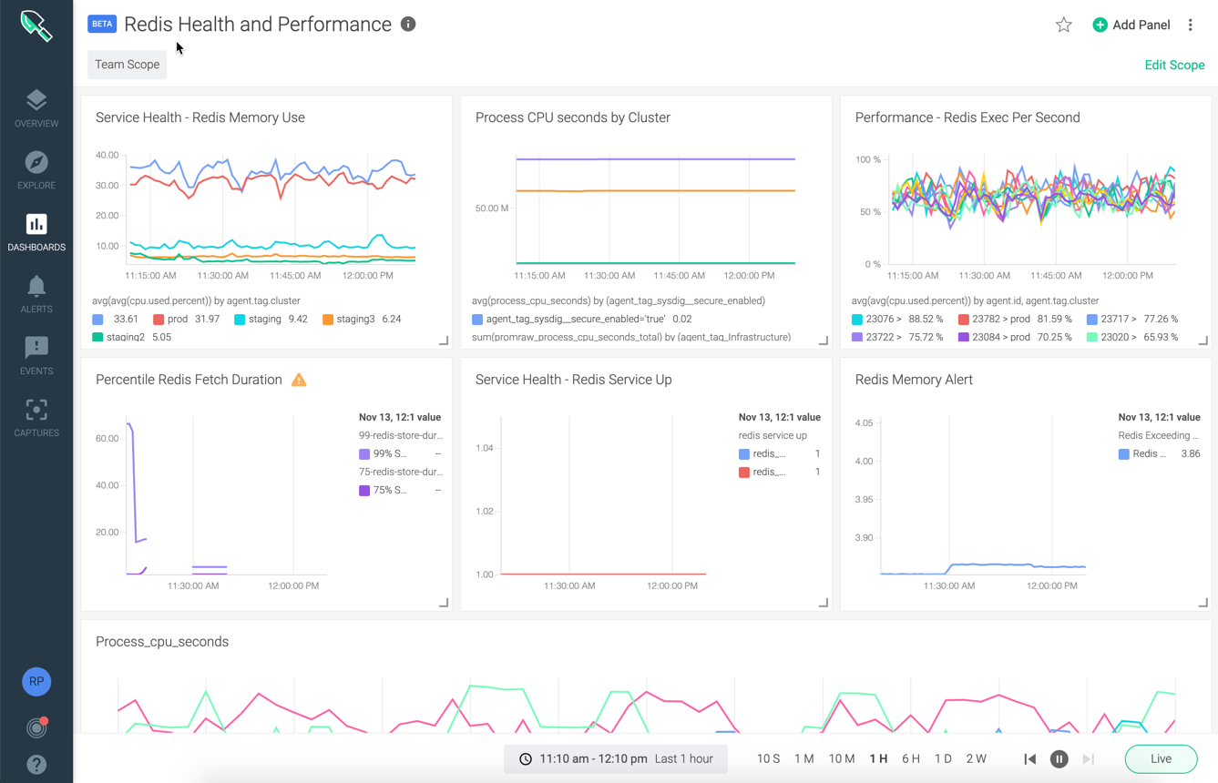Open the three-dot dashboard options menu

pyautogui.click(x=1191, y=25)
